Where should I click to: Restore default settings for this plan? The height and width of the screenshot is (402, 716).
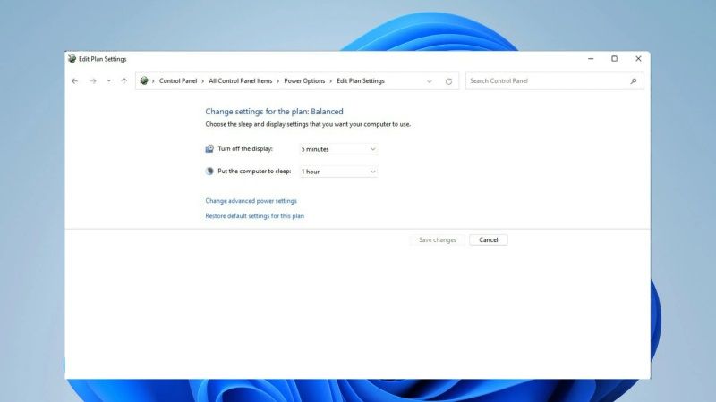254,215
